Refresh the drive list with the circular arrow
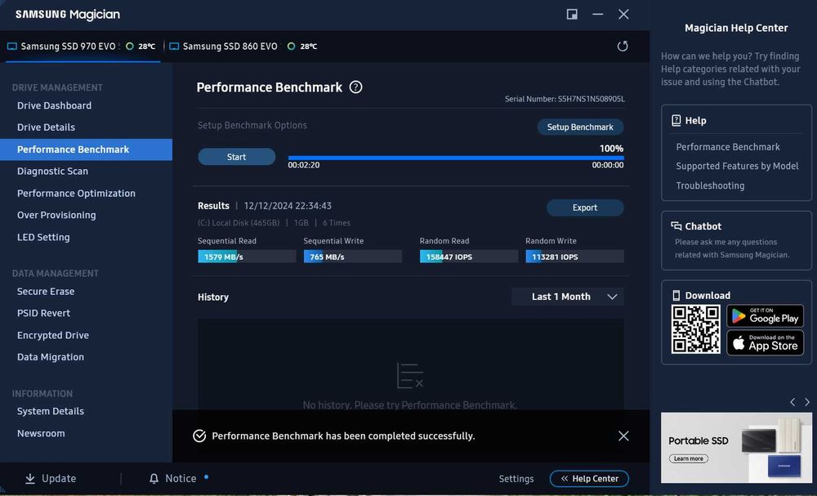The image size is (817, 496). click(622, 47)
